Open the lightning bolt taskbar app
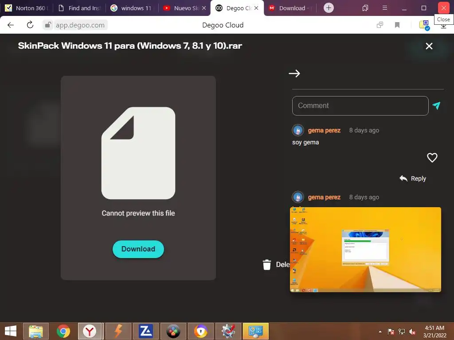 [x=118, y=331]
